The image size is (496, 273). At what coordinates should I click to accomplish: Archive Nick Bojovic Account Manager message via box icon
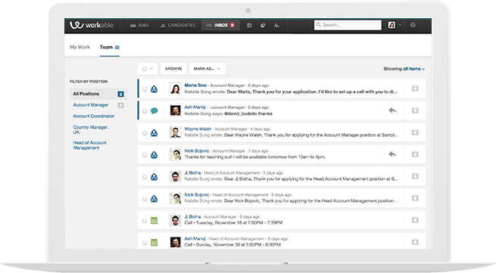click(x=415, y=154)
